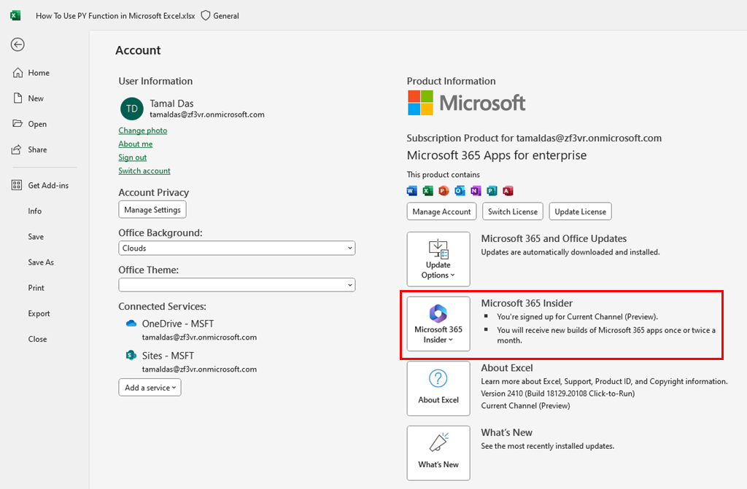Click the Manage Account button
Image resolution: width=747 pixels, height=489 pixels.
point(441,211)
